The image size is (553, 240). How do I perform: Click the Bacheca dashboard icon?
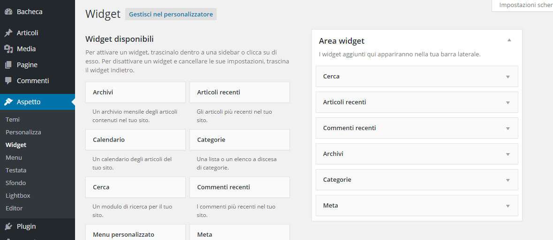coord(8,12)
